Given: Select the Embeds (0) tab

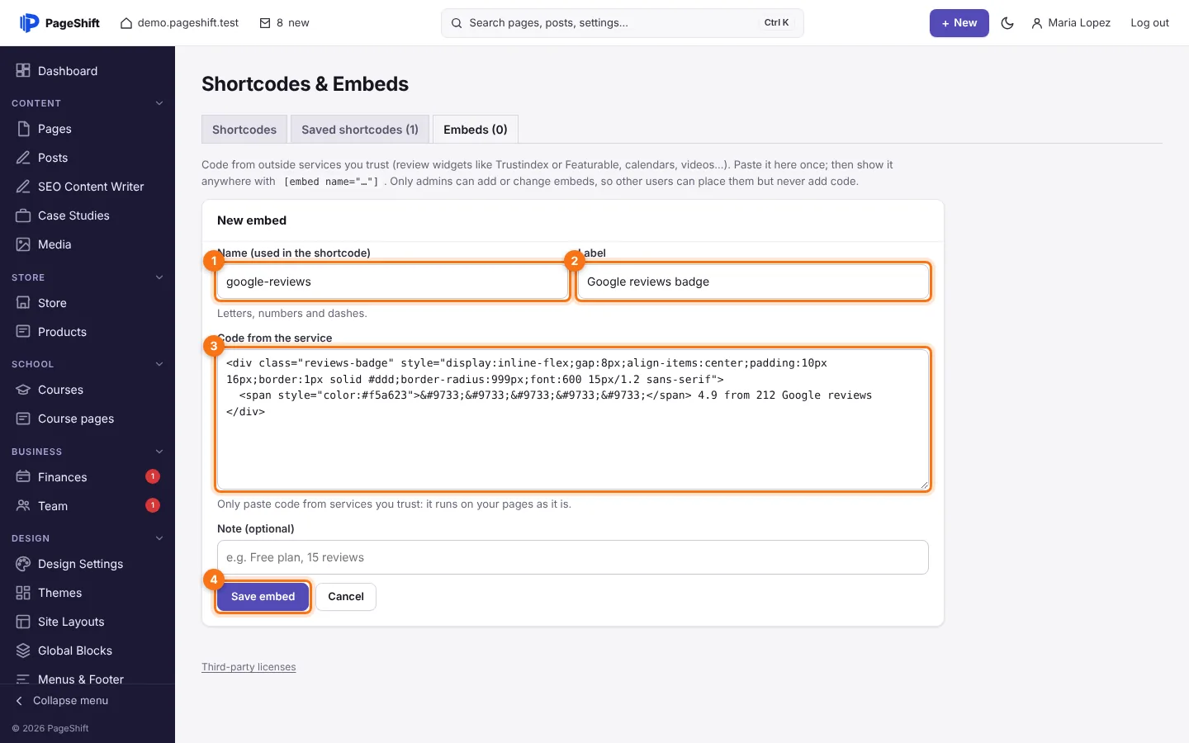Looking at the screenshot, I should pyautogui.click(x=476, y=130).
